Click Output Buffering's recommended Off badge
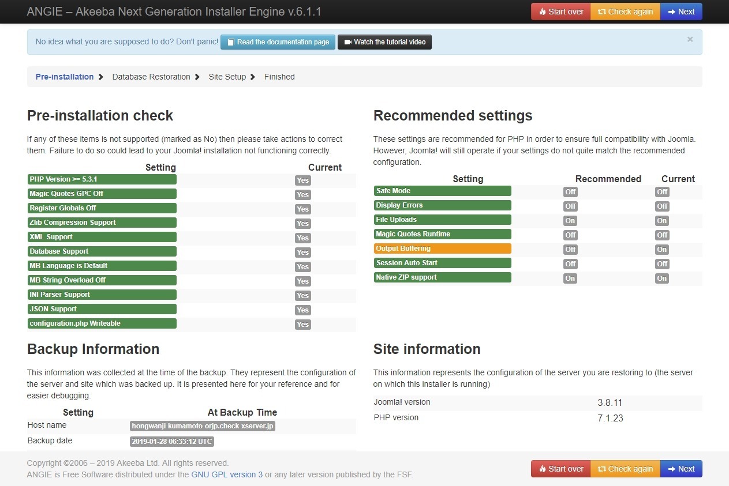The width and height of the screenshot is (729, 486). point(570,250)
